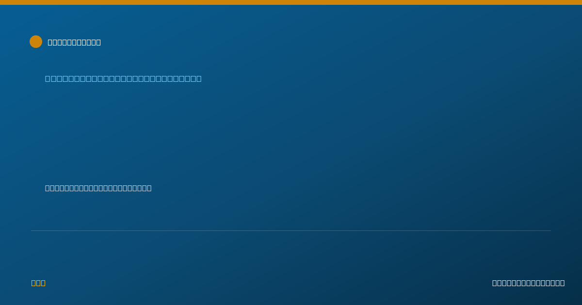Image resolution: width=582 pixels, height=305 pixels.
Task: Click the yellow footer label at bottom left
Action: (x=38, y=283)
